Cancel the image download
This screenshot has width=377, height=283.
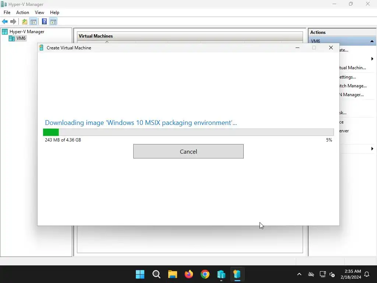click(x=188, y=151)
